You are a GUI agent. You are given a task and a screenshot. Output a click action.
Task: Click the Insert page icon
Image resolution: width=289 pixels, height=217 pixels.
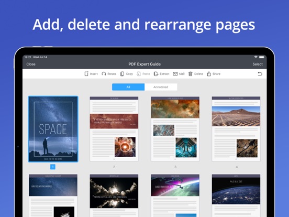click(86, 74)
